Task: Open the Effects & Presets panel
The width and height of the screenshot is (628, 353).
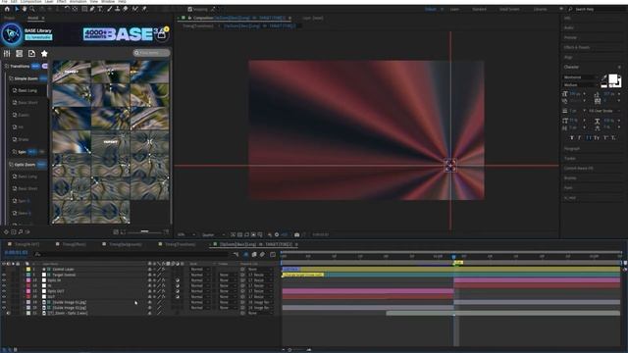Action: click(577, 47)
